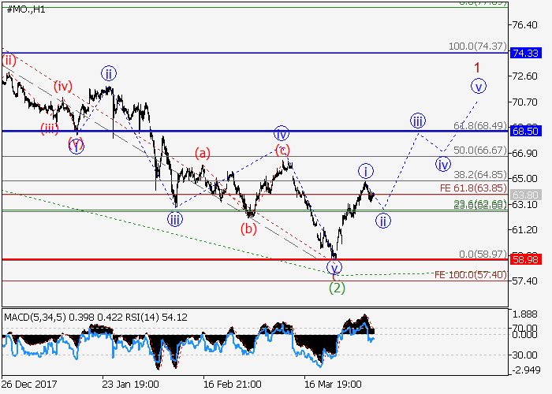Select the blue 74.33 price tag
Viewport: 552px width, 394px height.
click(525, 53)
